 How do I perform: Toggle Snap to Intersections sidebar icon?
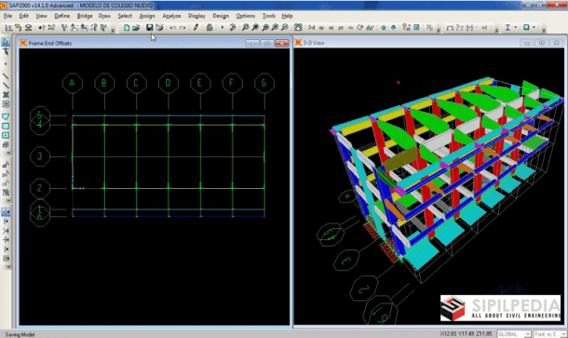click(6, 231)
